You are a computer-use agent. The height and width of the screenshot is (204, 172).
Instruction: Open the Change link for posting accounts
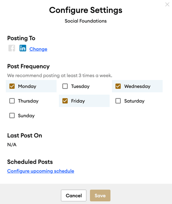[38, 49]
